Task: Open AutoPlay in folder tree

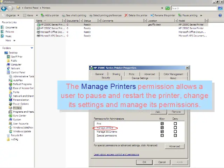Action: point(18,80)
